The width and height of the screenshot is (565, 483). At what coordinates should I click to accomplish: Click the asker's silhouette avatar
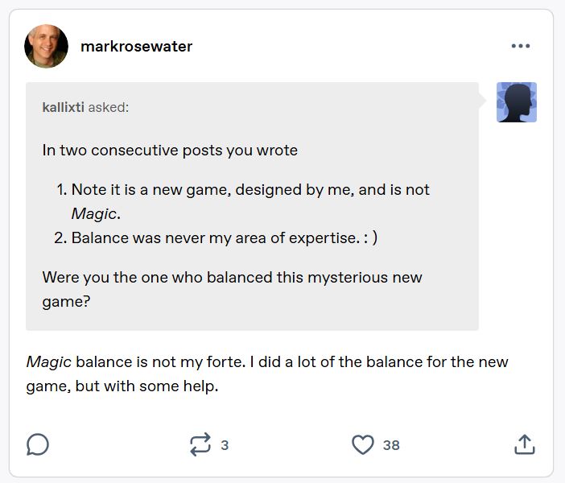coord(517,102)
